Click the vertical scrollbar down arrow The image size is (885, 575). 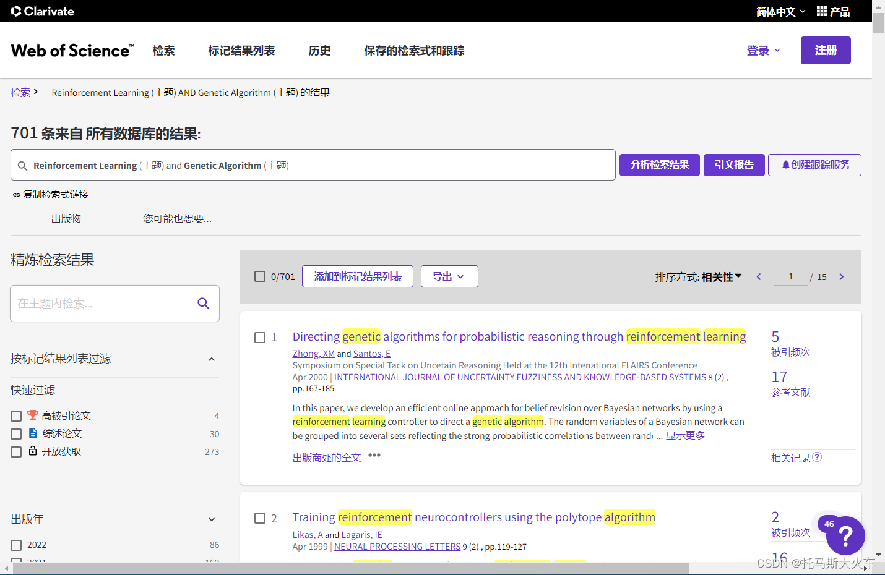click(878, 555)
